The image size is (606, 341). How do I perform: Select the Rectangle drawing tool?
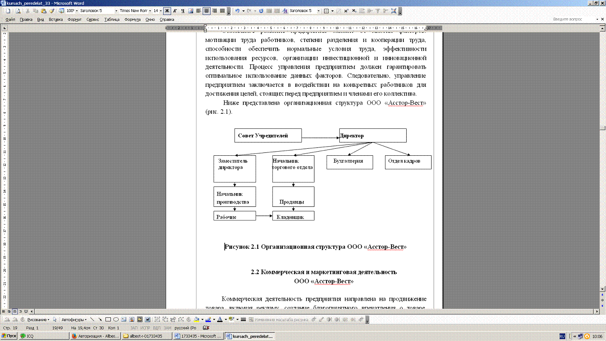pyautogui.click(x=108, y=319)
